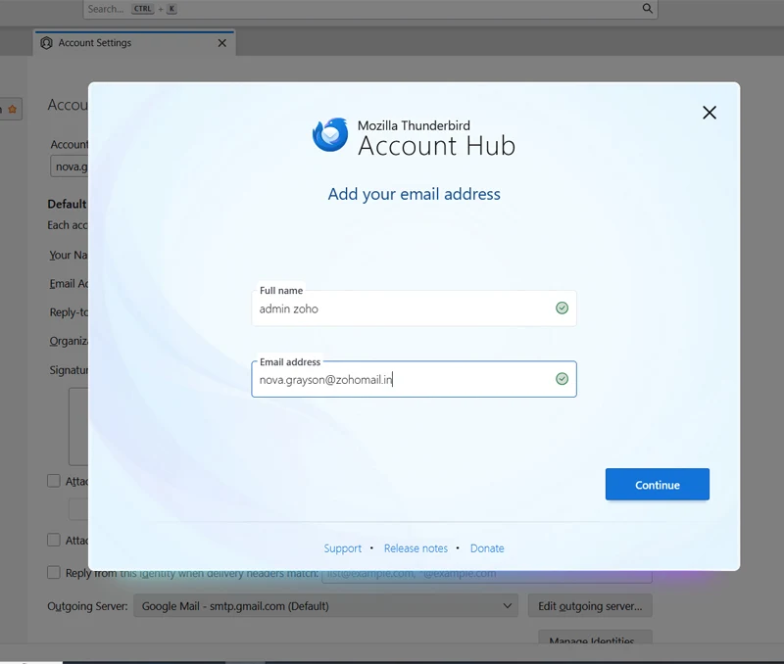The width and height of the screenshot is (784, 664).
Task: Focus the Email address input field
Action: coord(412,379)
